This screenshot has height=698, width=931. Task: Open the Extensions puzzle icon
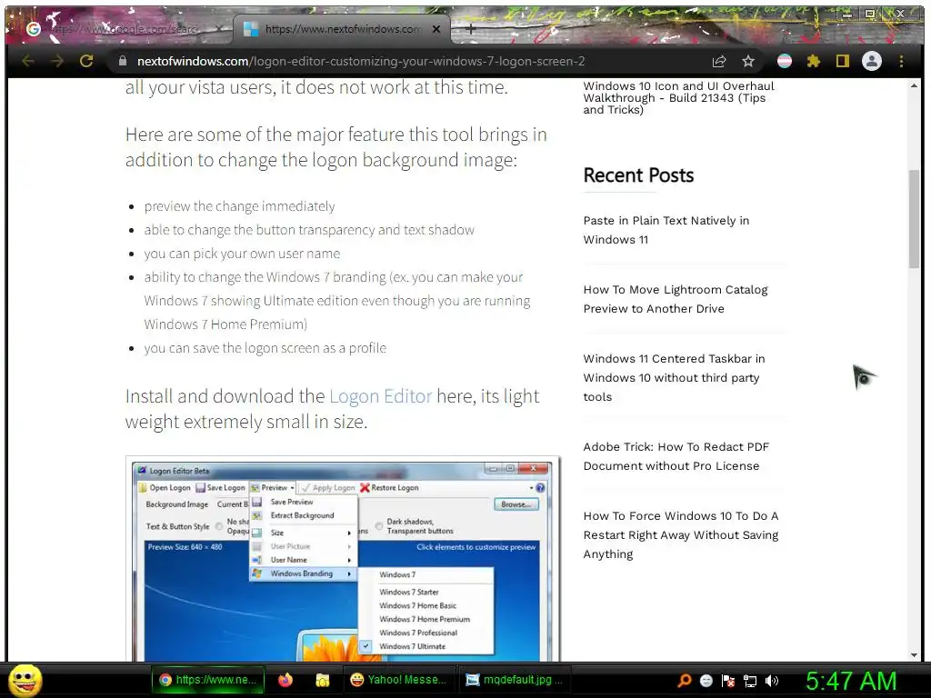click(x=814, y=61)
